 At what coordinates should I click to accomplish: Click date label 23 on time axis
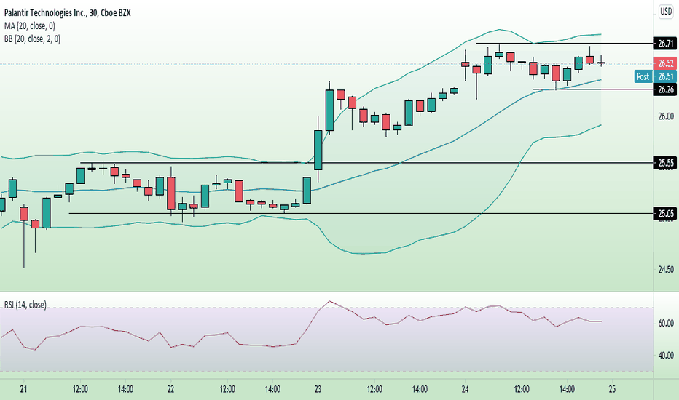[318, 389]
